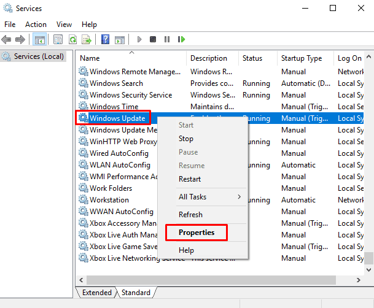Click the vertical scrollbar thumb
The width and height of the screenshot is (374, 308).
click(368, 258)
